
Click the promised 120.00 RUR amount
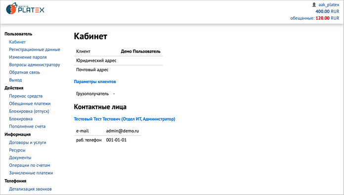click(327, 18)
